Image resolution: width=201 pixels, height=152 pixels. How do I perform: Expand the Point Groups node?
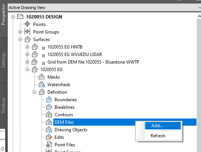coord(20,32)
